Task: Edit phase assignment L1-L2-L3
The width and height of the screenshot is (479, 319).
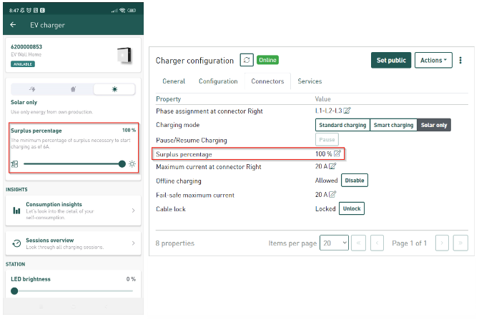Action: click(x=347, y=111)
